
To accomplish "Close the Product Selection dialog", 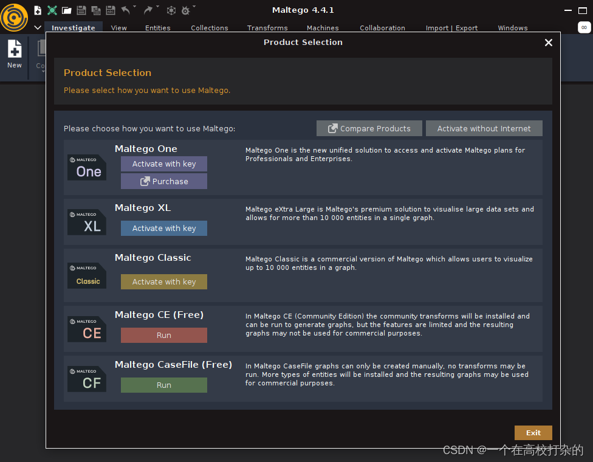I will click(549, 43).
